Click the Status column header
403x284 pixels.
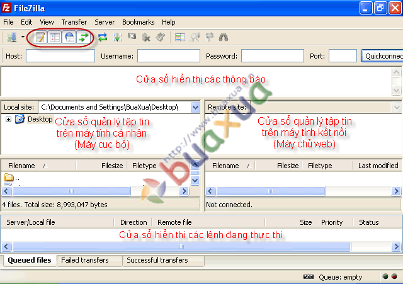coord(378,222)
